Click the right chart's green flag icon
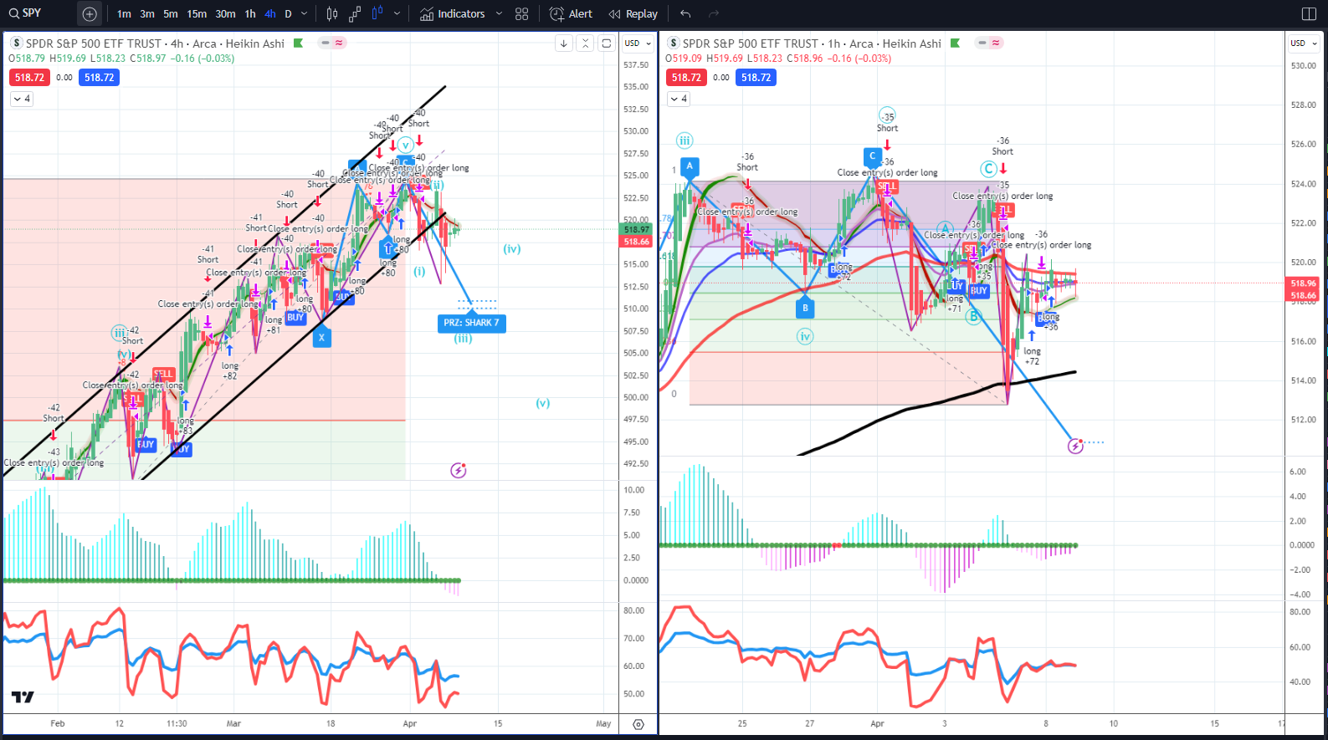1328x740 pixels. point(956,43)
